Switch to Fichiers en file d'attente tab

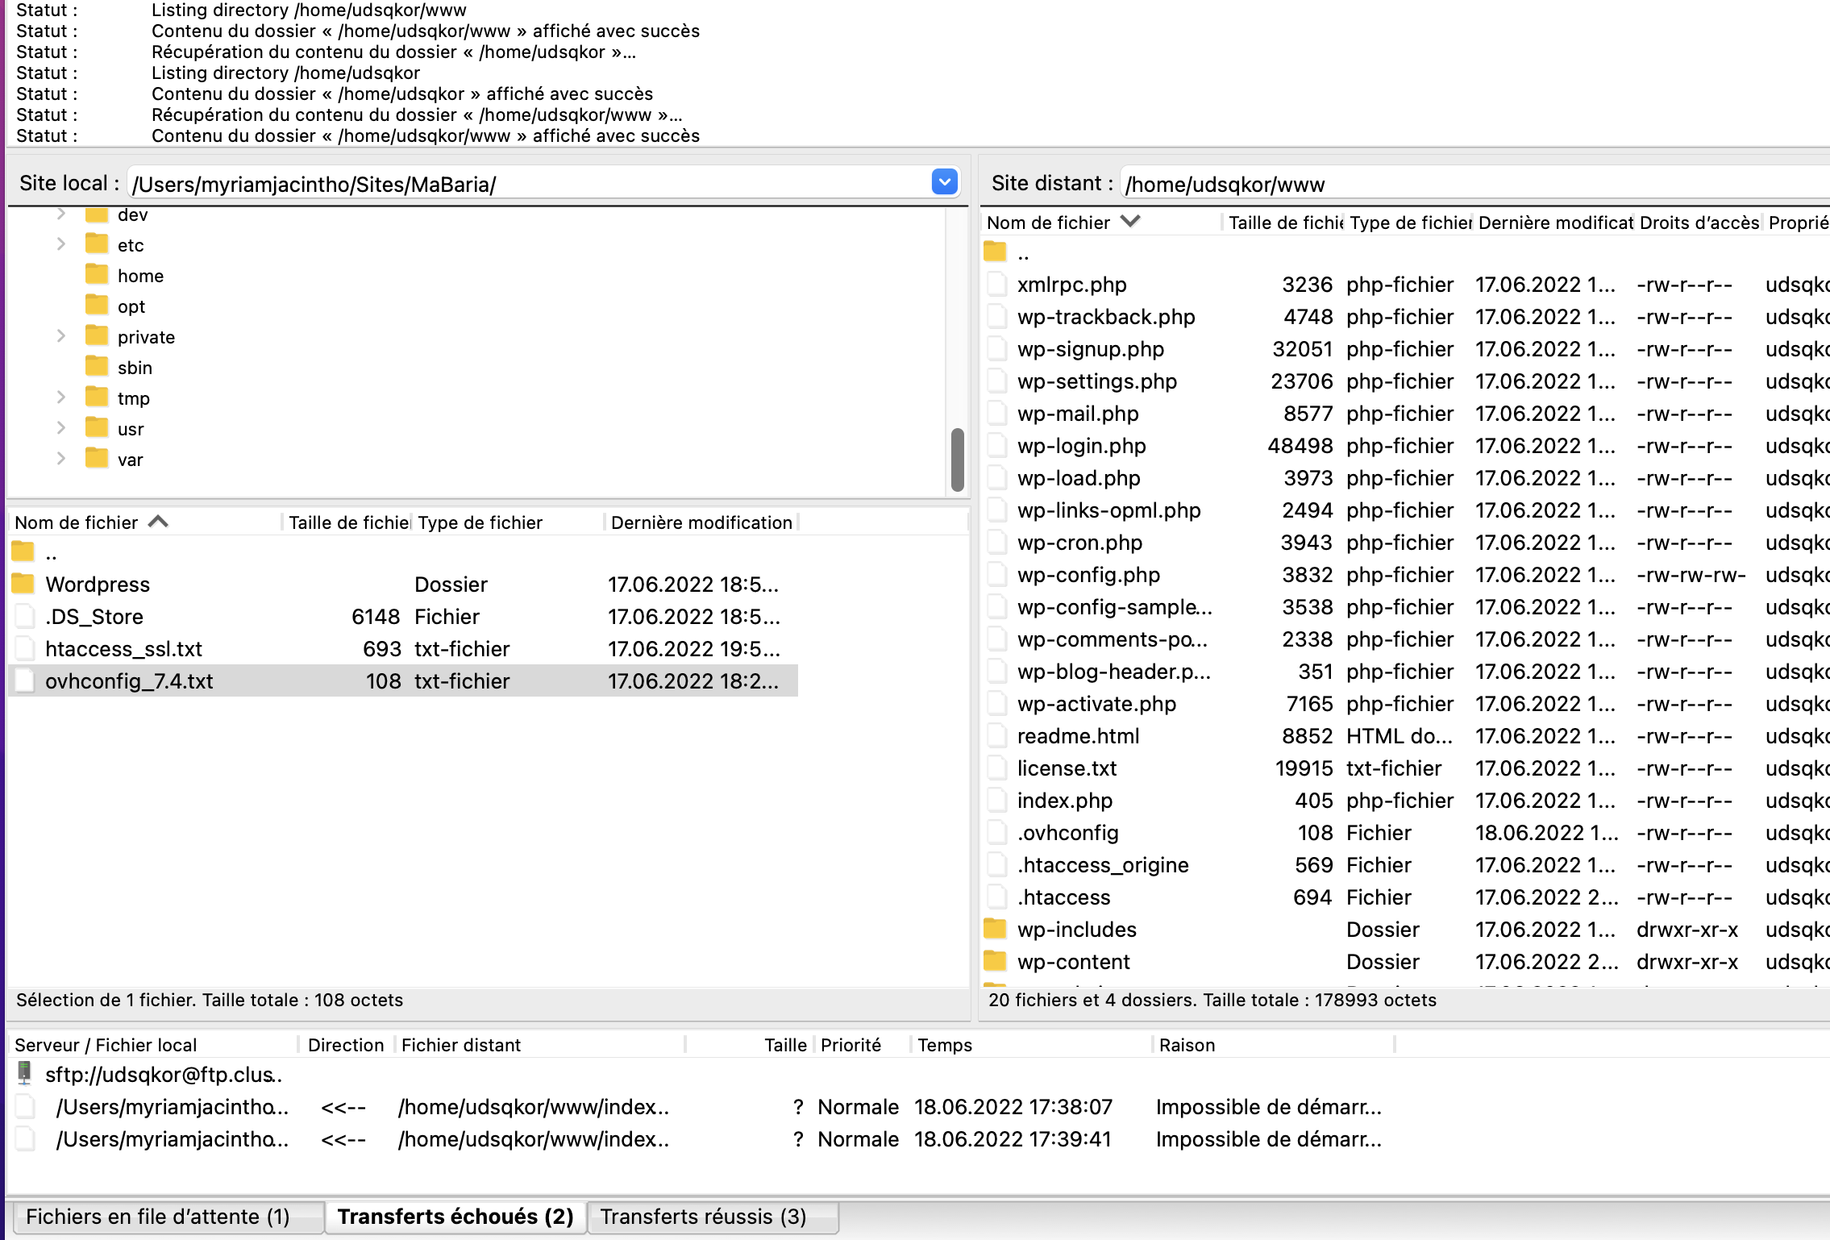coord(158,1216)
